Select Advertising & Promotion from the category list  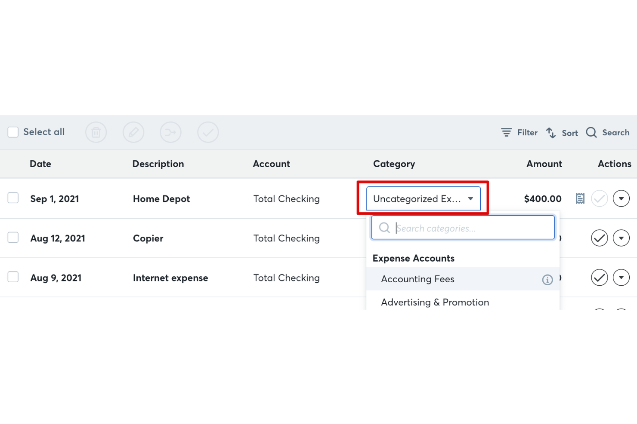click(435, 302)
